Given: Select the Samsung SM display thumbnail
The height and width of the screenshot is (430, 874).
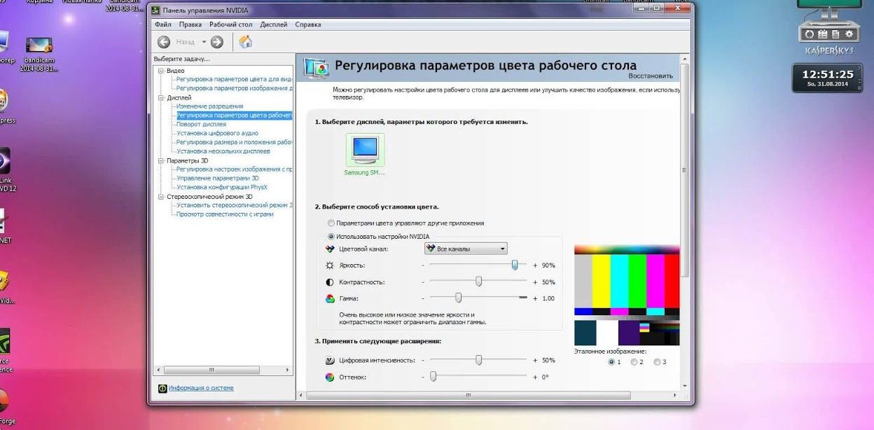Looking at the screenshot, I should [363, 151].
